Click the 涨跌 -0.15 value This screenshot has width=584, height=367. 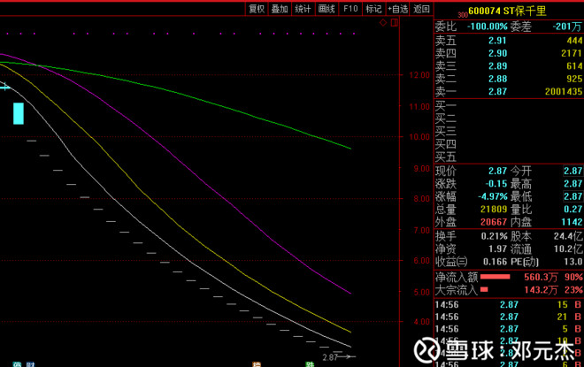pos(496,184)
